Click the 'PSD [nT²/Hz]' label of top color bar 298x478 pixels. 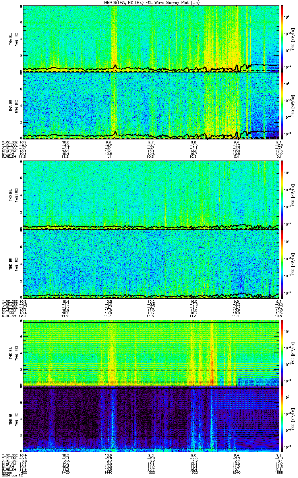click(292, 38)
